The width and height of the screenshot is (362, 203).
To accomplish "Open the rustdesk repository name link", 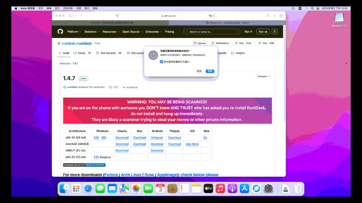I will [x=84, y=43].
